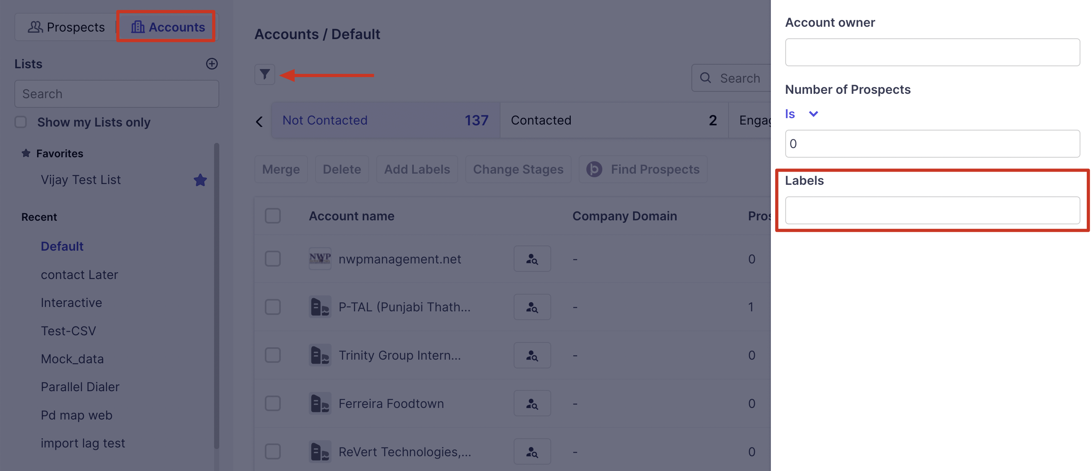
Task: Select all accounts header checkbox
Action: 272,216
